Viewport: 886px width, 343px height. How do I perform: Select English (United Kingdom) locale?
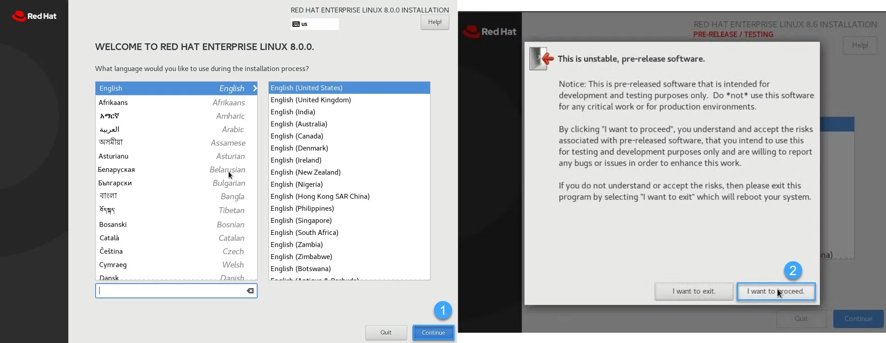click(x=349, y=100)
